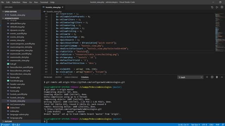Select hostels_view.php in the ADMINCOLEGIOS tree
This screenshot has width=225, height=126.
[18, 101]
